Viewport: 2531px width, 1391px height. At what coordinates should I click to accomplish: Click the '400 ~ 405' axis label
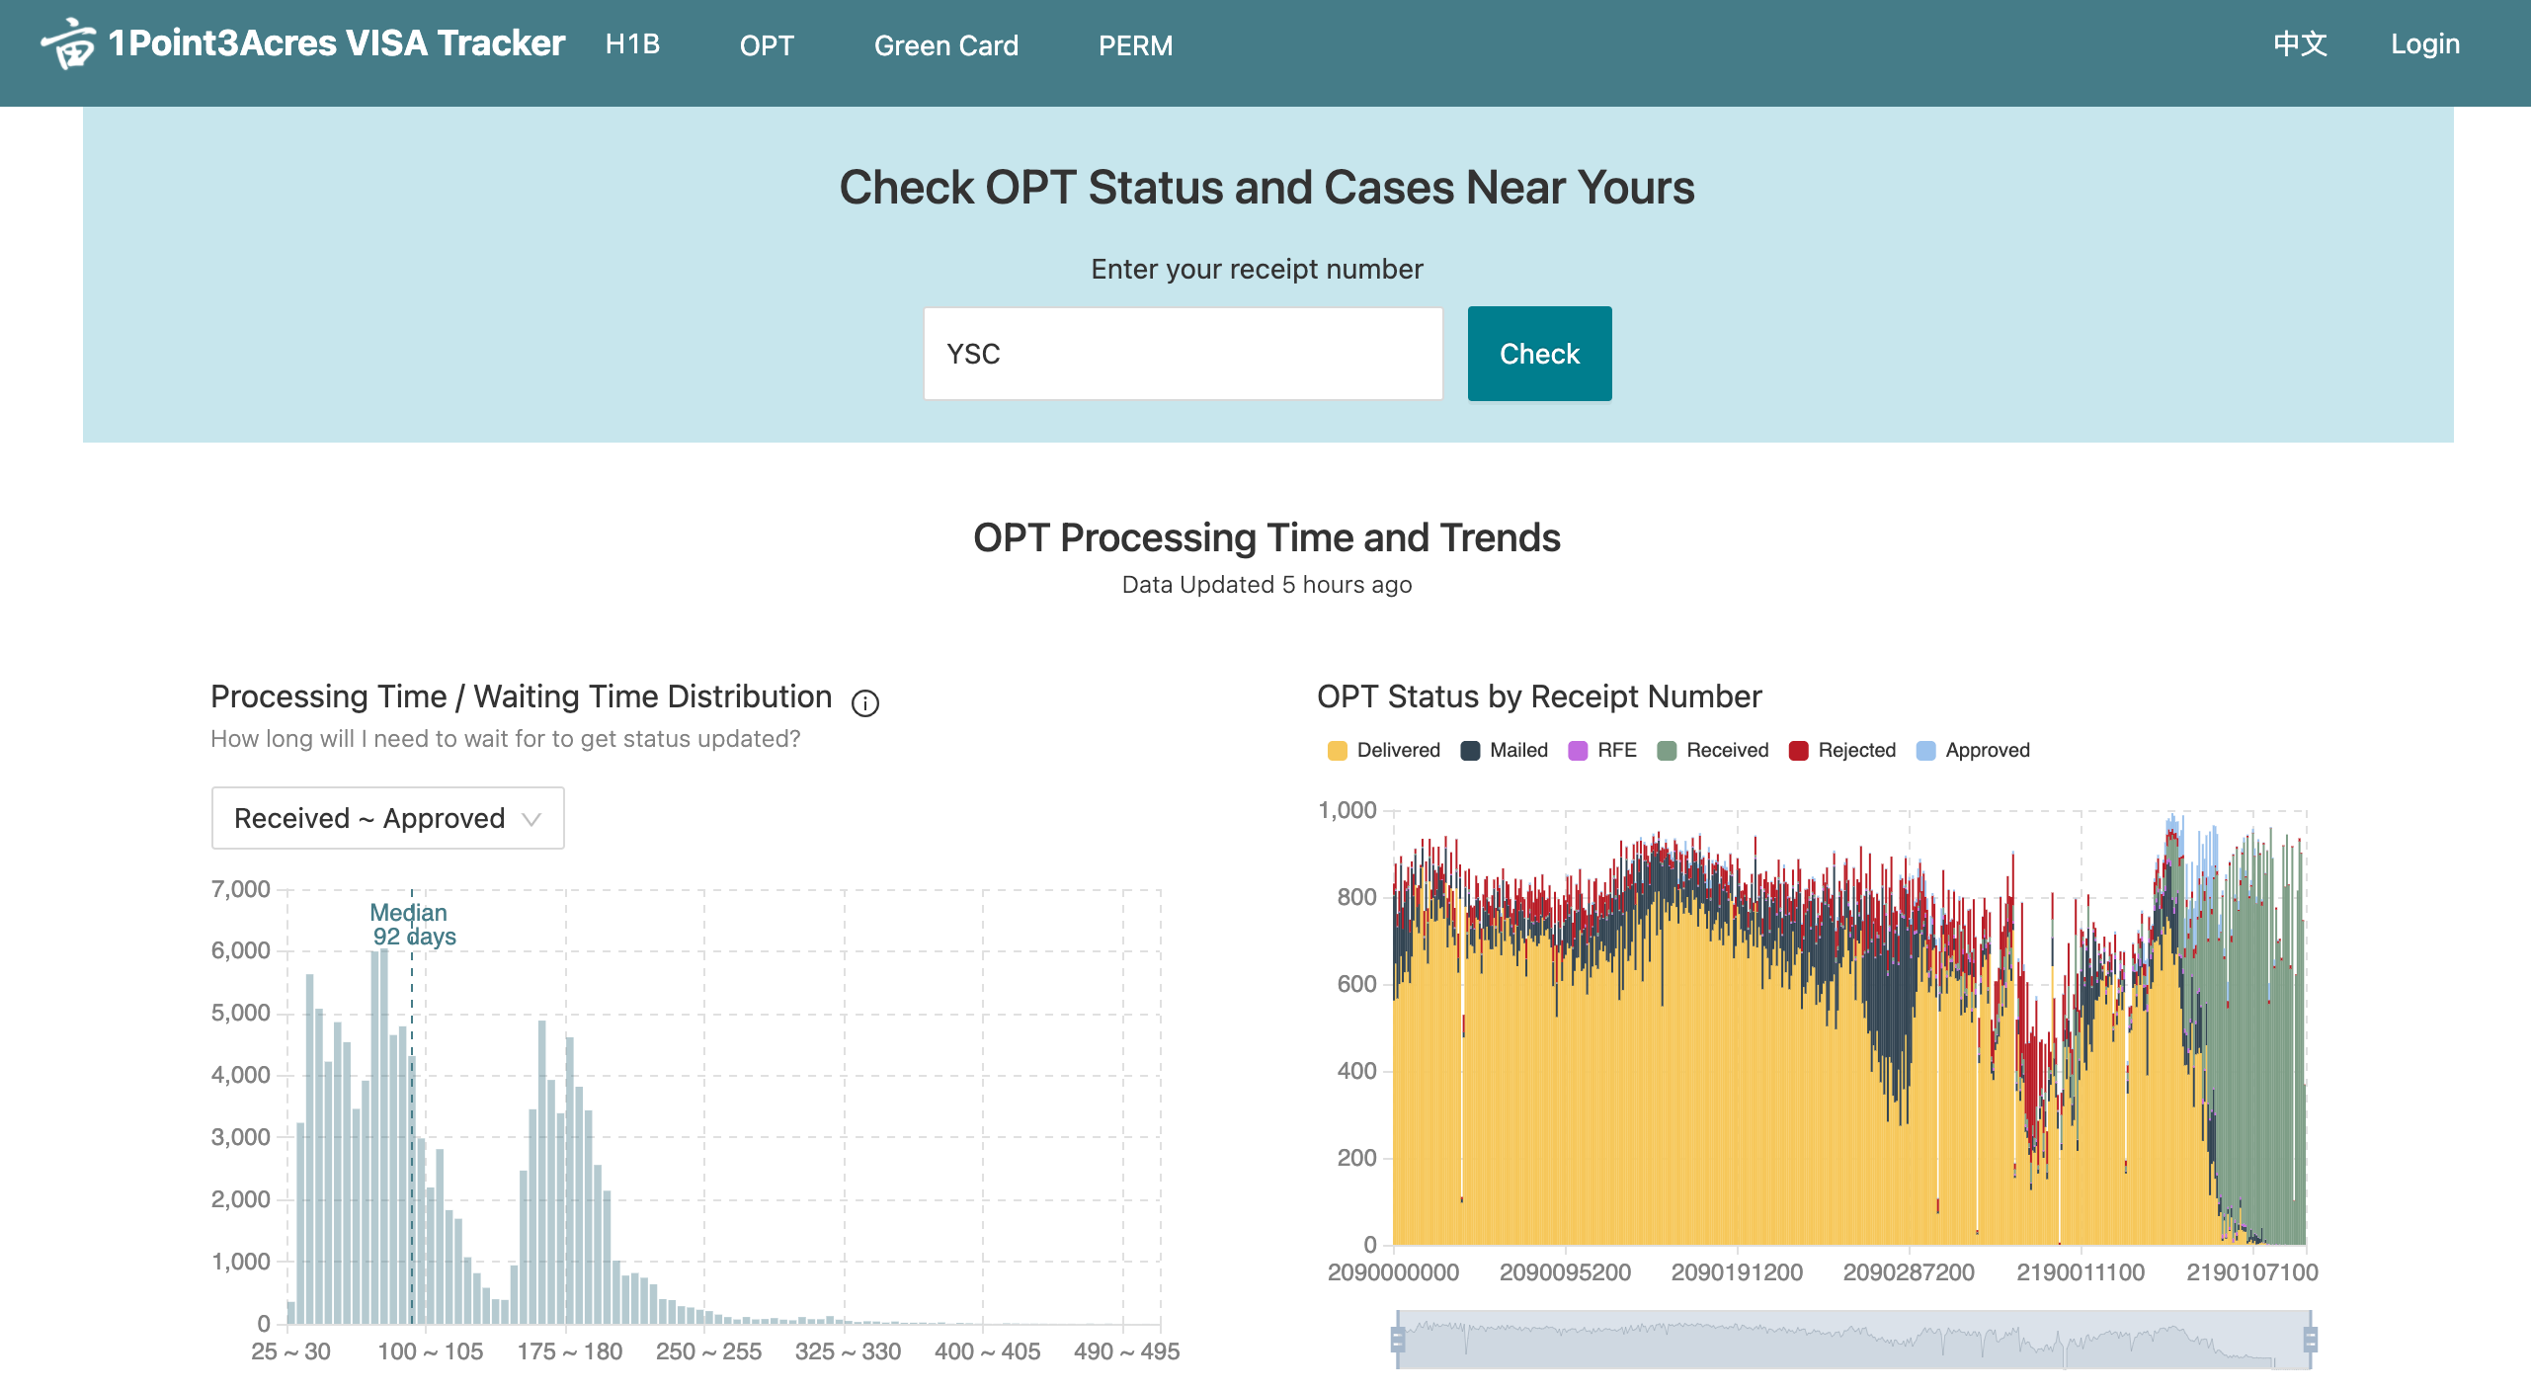point(987,1351)
